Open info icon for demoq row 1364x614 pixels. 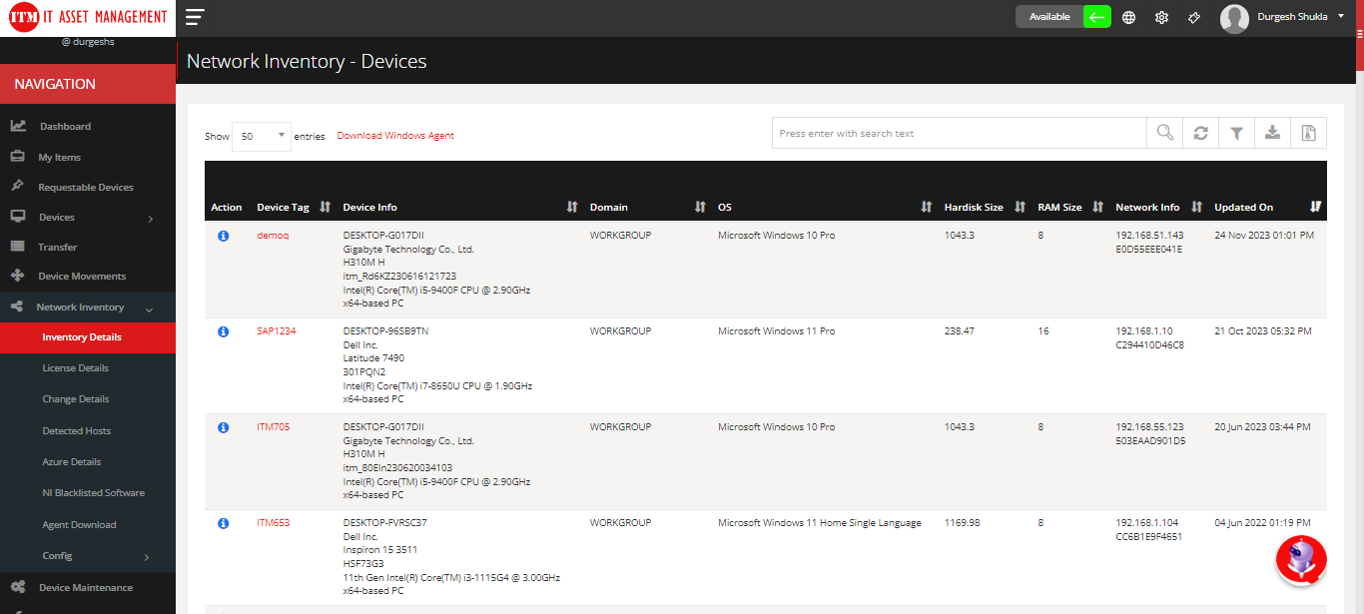224,236
